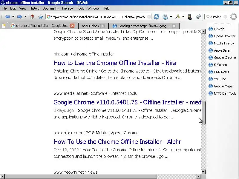Click the Google favicon in address bar
This screenshot has width=239, height=179.
(49, 17)
